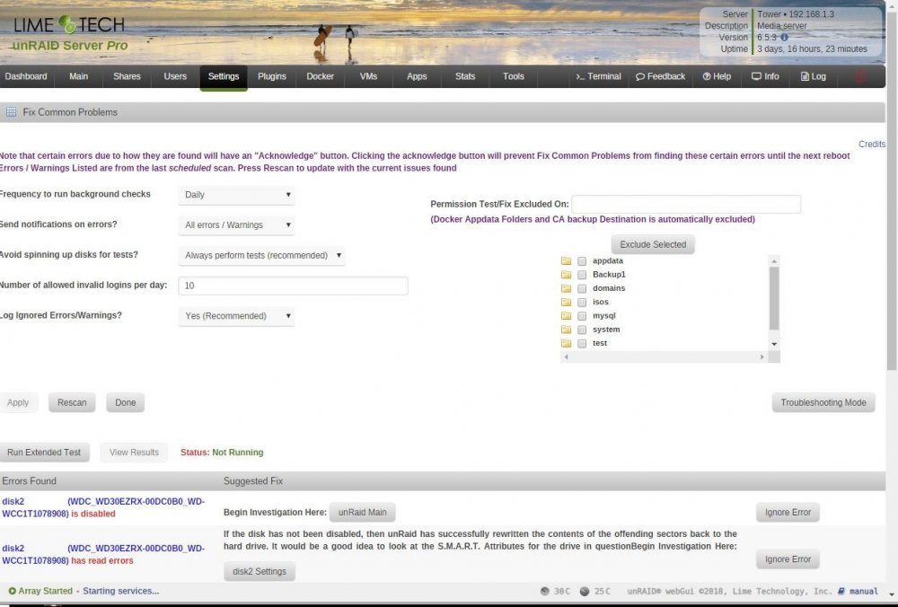Viewport: 898px width, 607px height.
Task: Click the Array Started status icon
Action: pos(12,591)
